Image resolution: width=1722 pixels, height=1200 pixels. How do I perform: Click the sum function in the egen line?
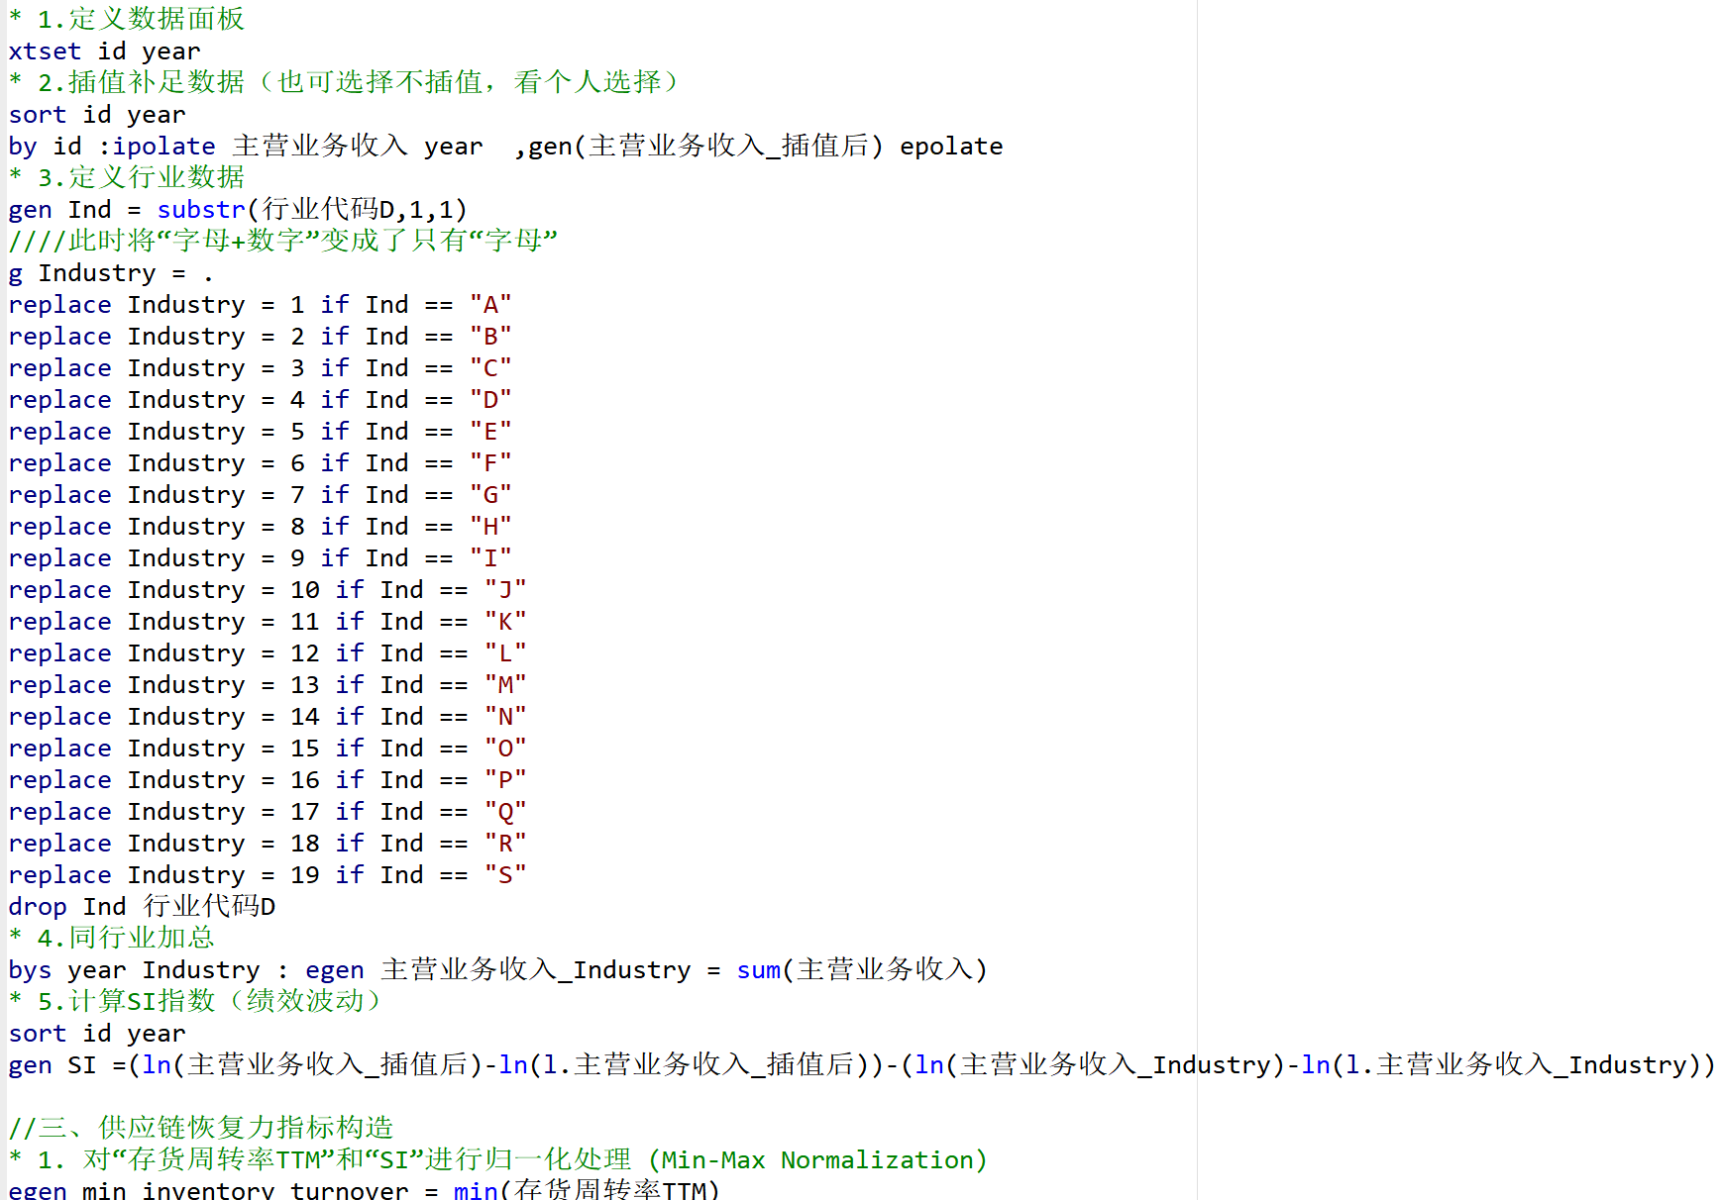pyautogui.click(x=758, y=970)
